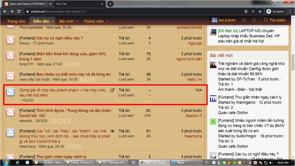The width and height of the screenshot is (295, 166).
Task: Click avatar beside Trải nghiệm và đánh giá post
Action: pos(213,65)
